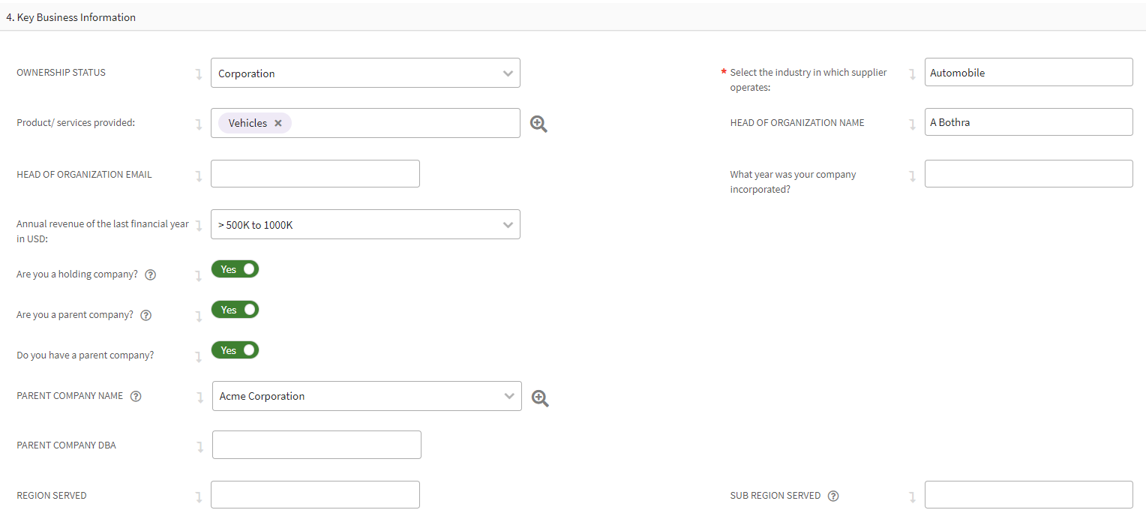Click the Head of Organization Email field
1146x516 pixels.
coord(315,174)
